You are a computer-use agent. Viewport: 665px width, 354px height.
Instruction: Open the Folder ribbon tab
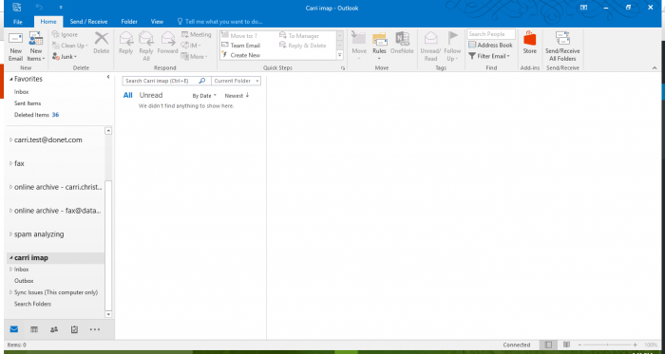click(x=129, y=22)
